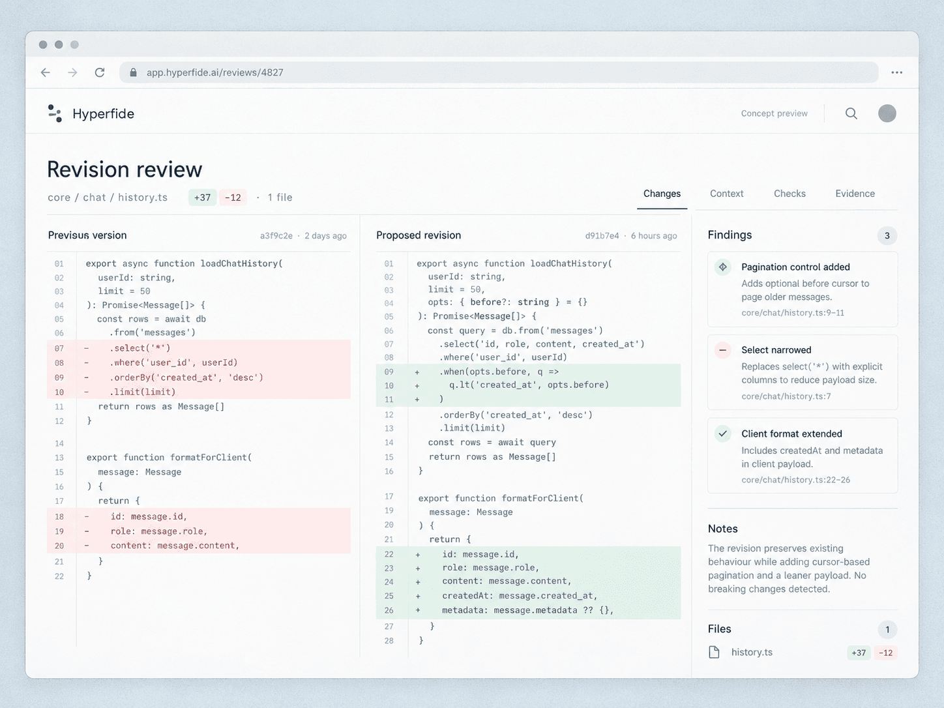
Task: Open the Select narrowed finding
Action: pos(803,372)
